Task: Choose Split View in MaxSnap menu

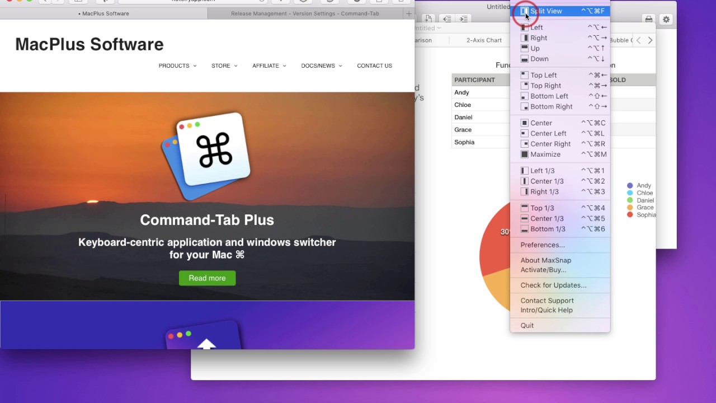Action: coord(560,11)
